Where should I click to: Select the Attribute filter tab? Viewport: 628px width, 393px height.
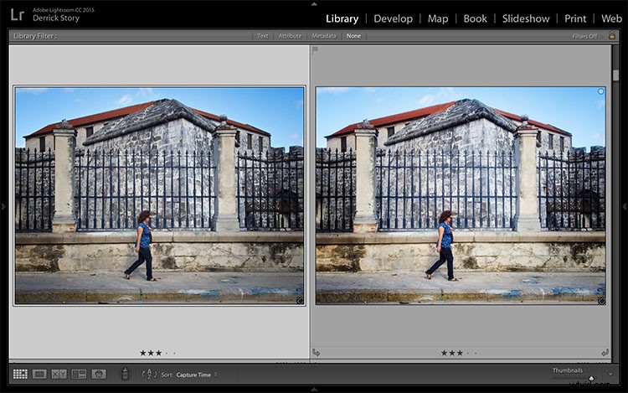pyautogui.click(x=290, y=36)
